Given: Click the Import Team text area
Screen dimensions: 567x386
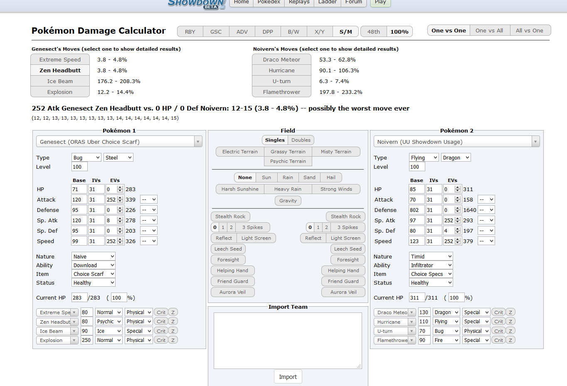Looking at the screenshot, I should 288,340.
